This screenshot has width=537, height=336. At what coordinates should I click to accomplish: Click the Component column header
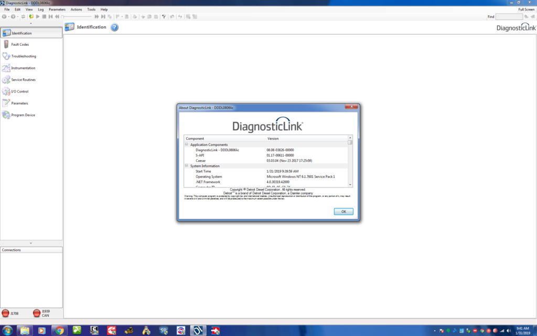coord(225,139)
